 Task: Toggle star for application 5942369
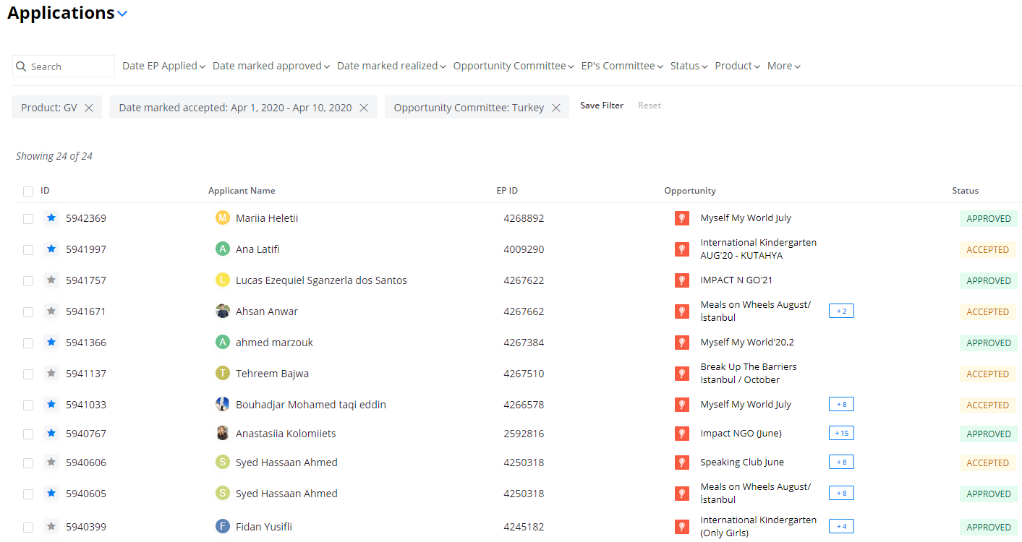(51, 218)
